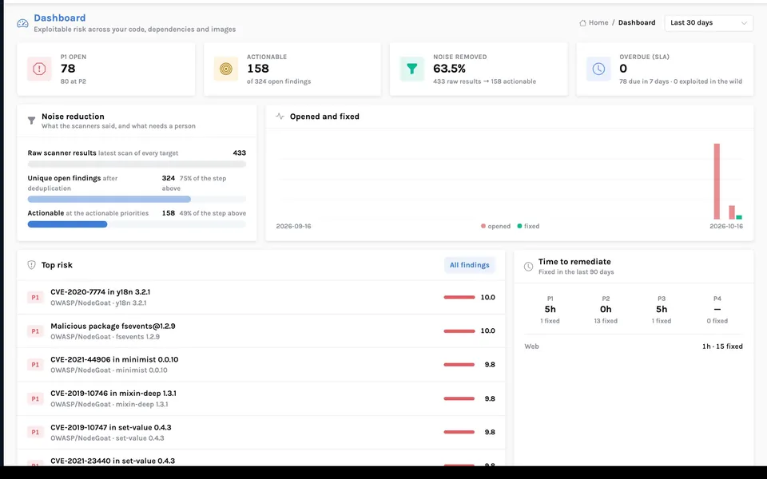Open CVE-2021-44906 in minimist 0.0.10
The height and width of the screenshot is (479, 767).
tap(114, 359)
